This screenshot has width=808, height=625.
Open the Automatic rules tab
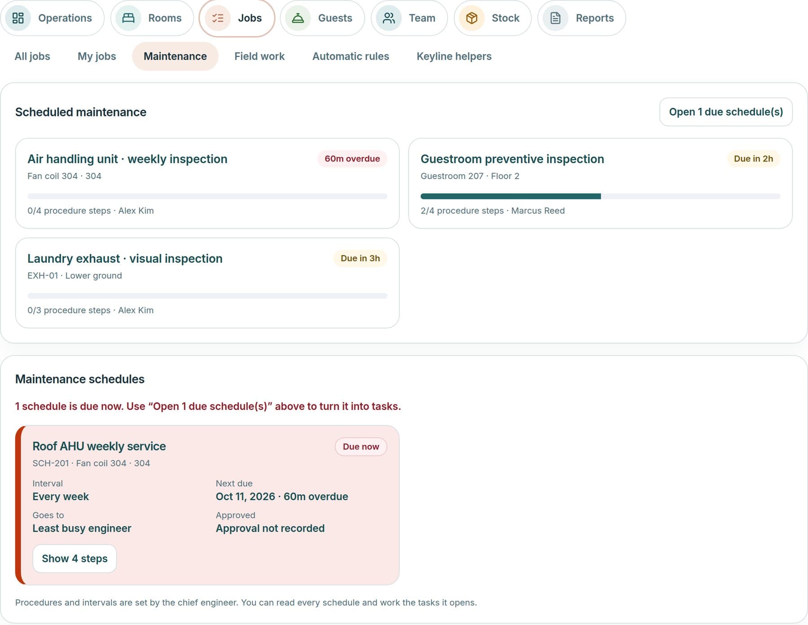(x=351, y=56)
